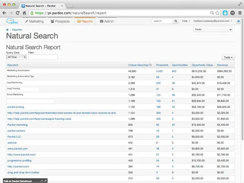Sort by Unique Searches column header
Viewport: 244px width, 183px height.
(x=138, y=65)
